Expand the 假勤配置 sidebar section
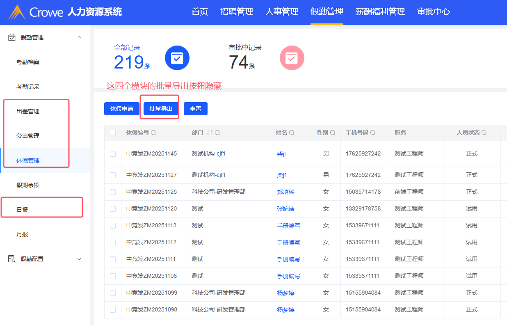Screen dimensions: 507x325 click(x=79, y=259)
